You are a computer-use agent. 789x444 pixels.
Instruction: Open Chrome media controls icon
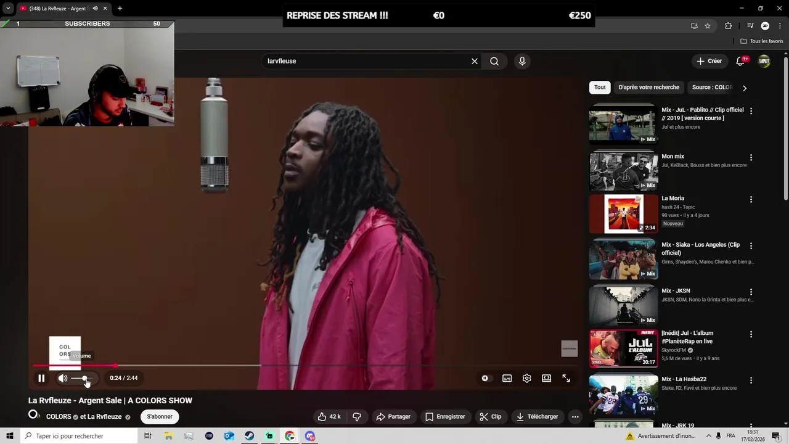tap(750, 26)
